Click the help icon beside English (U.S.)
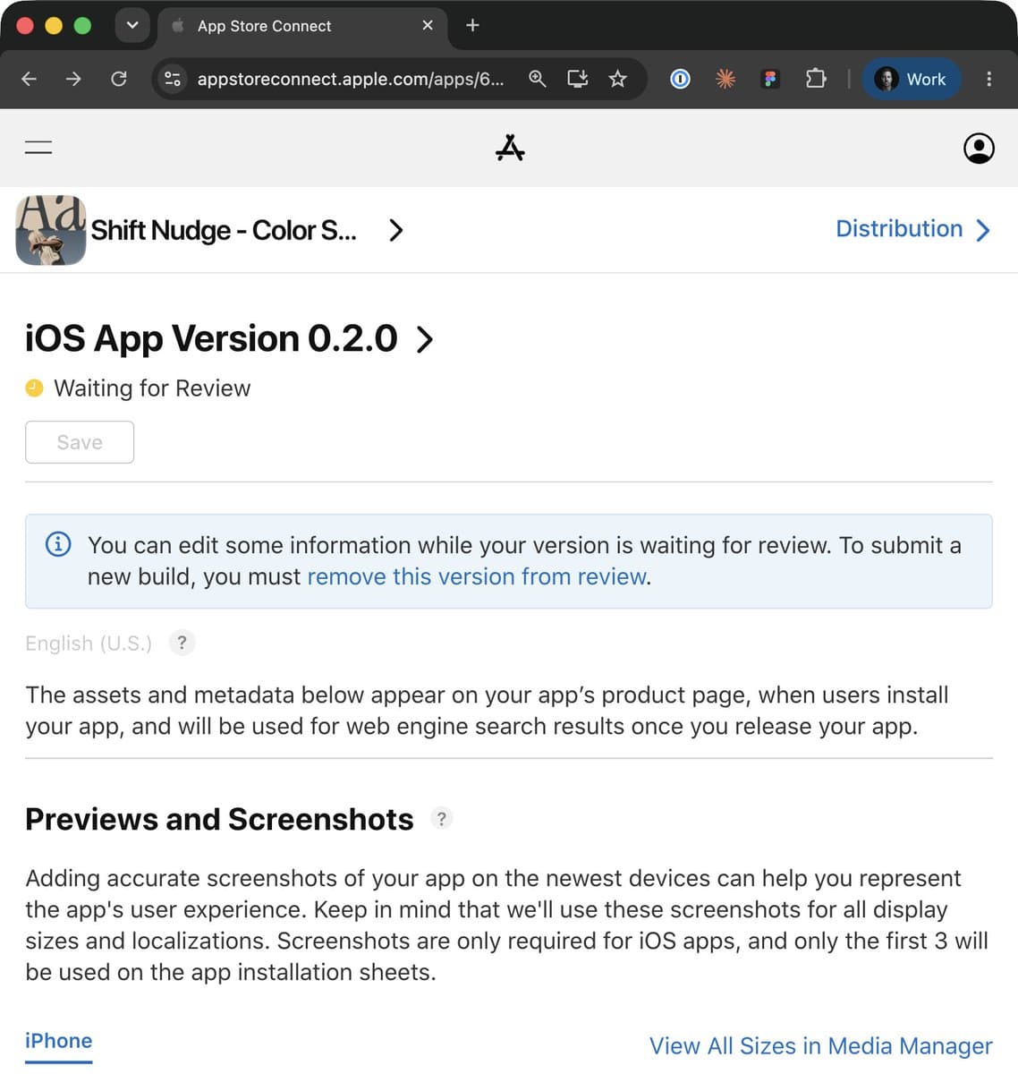 coord(182,643)
